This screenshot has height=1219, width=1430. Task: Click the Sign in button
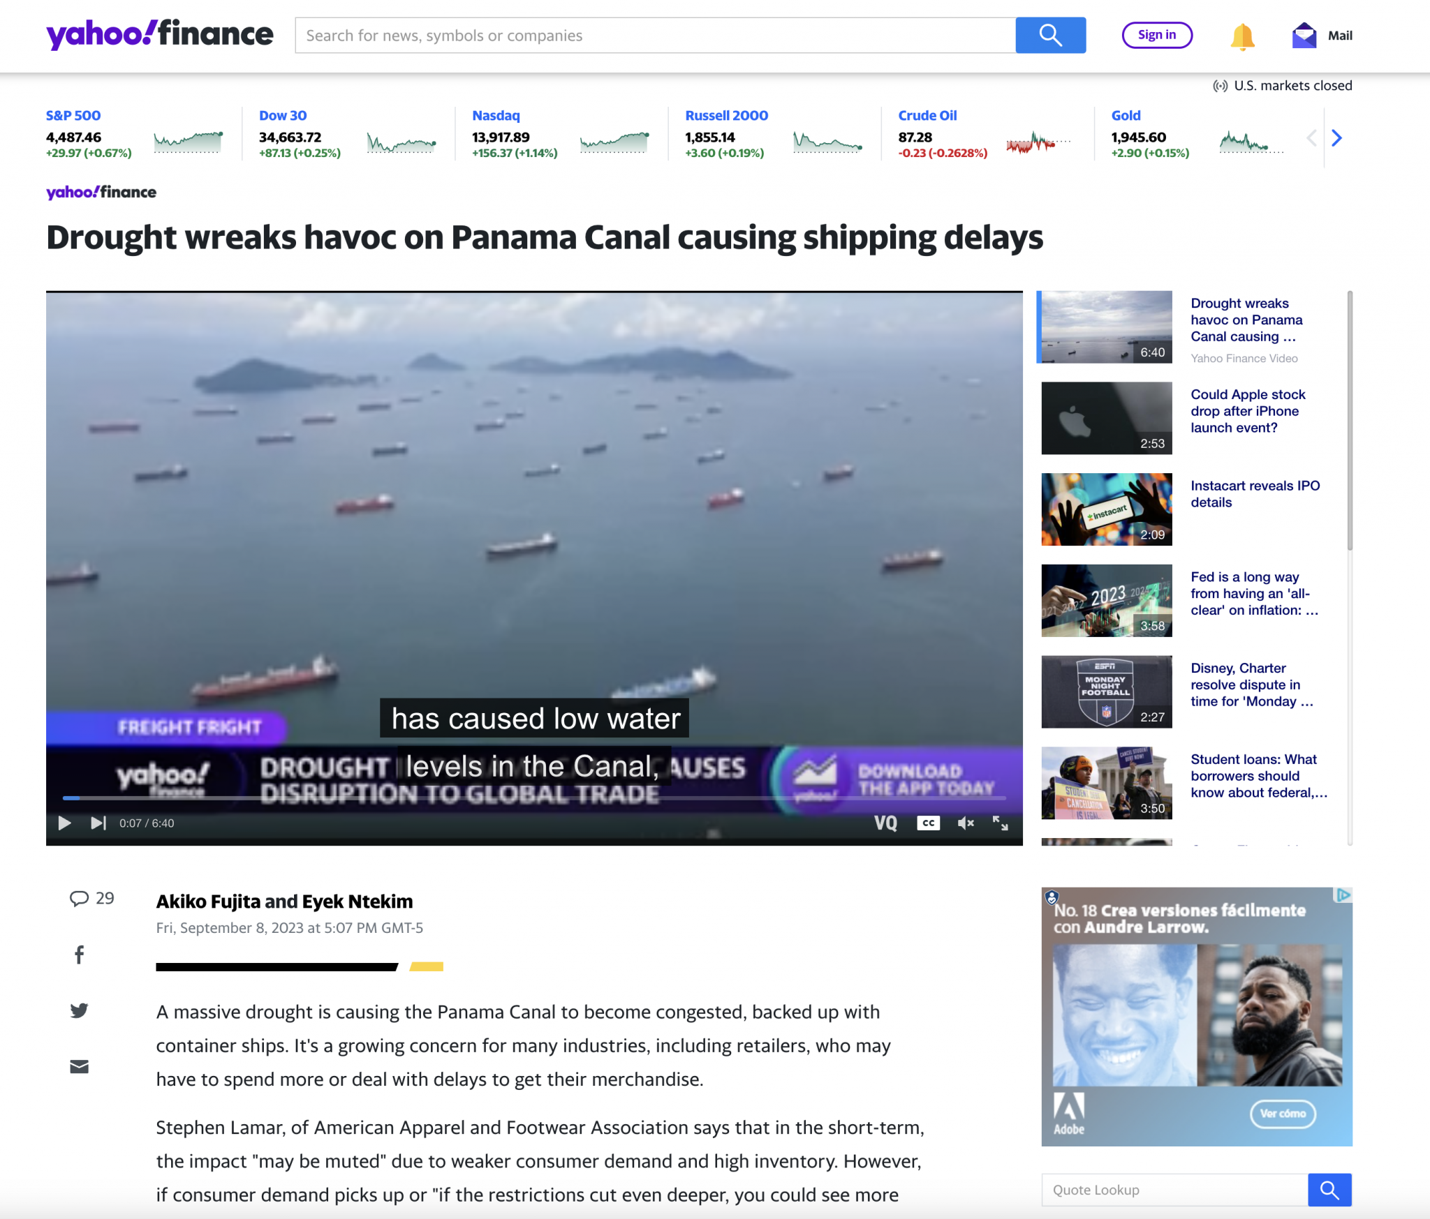click(1157, 35)
